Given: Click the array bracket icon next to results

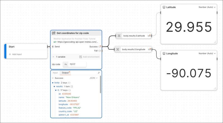Looking at the screenshot, I should (72, 87).
